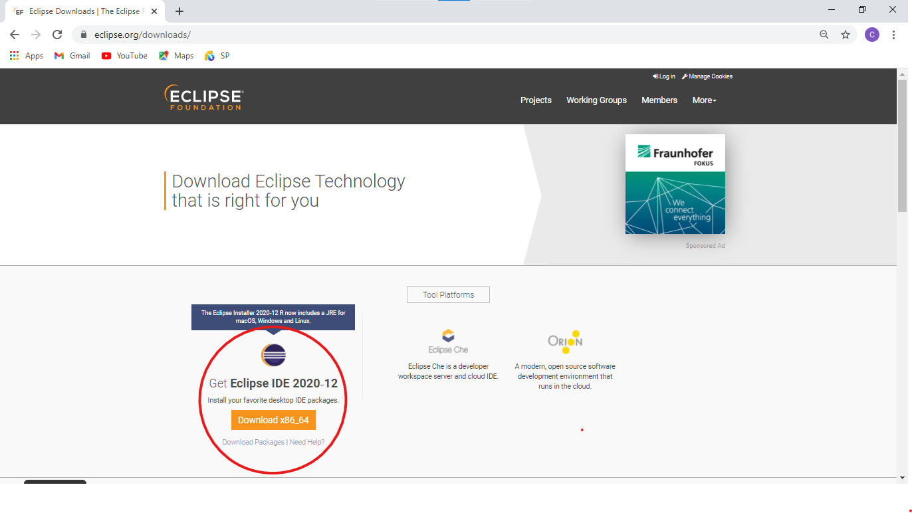Click the zoom magnifier icon in address bar

[824, 35]
